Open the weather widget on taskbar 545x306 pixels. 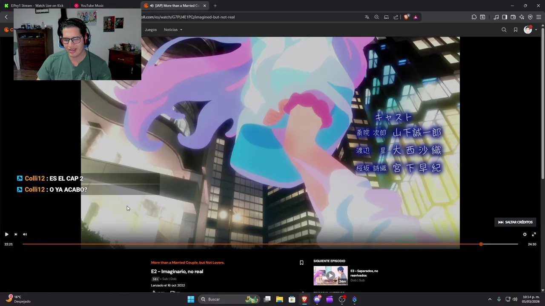point(19,299)
